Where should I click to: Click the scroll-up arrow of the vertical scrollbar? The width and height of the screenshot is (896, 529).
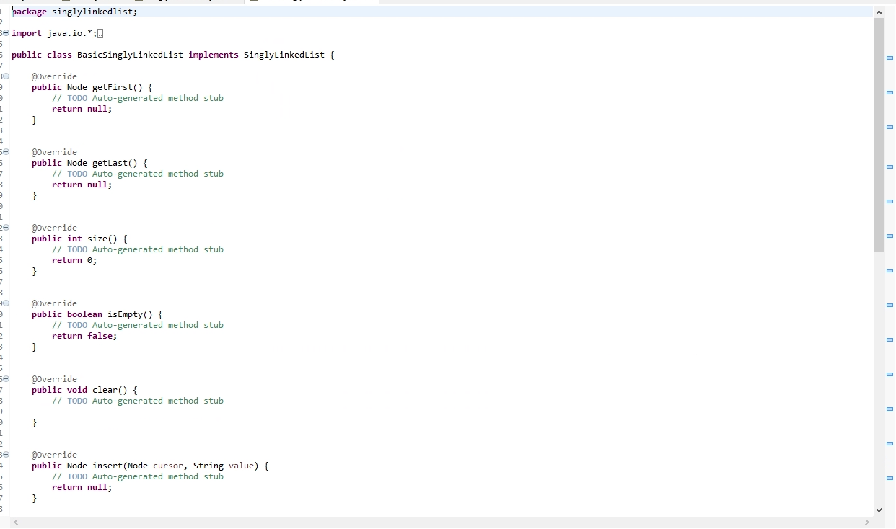pyautogui.click(x=879, y=12)
